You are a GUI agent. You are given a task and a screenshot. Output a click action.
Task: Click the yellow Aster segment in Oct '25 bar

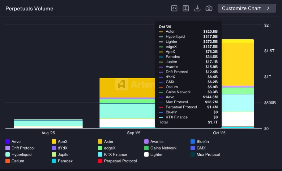click(x=238, y=65)
